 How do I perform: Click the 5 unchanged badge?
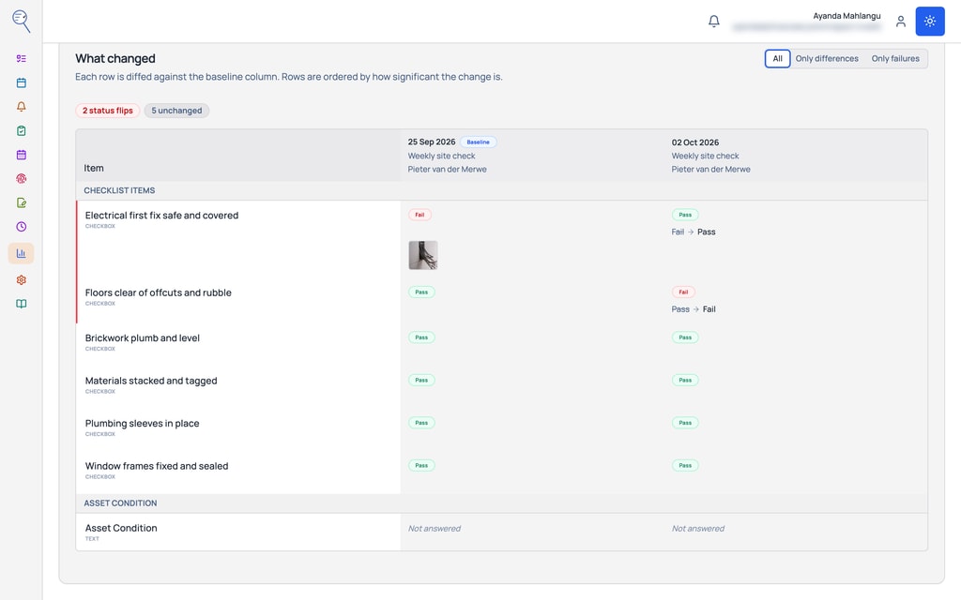(x=176, y=111)
